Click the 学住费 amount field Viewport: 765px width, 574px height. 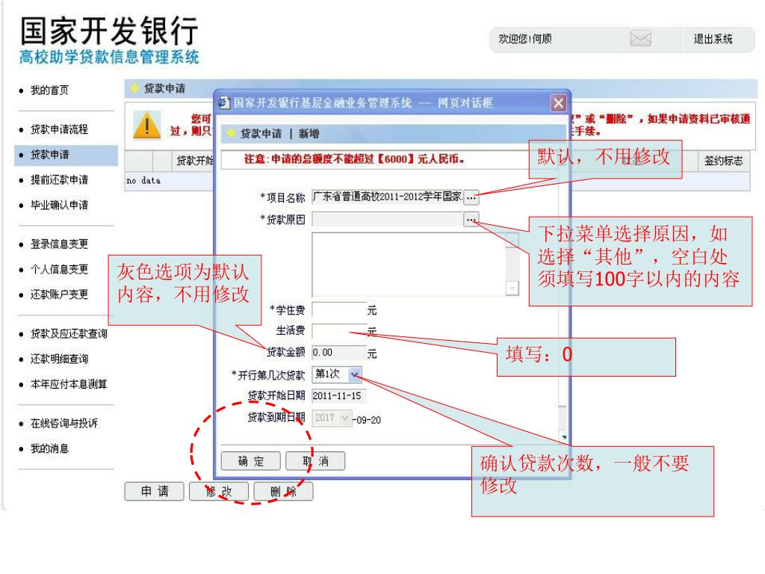click(x=339, y=310)
